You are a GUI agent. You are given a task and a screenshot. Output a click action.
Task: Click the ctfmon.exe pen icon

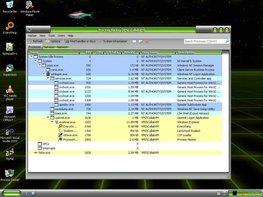(60, 135)
